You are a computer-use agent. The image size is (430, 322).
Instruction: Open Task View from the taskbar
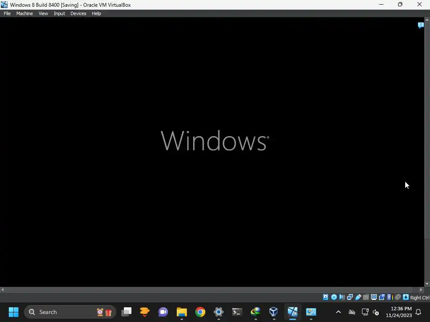126,312
